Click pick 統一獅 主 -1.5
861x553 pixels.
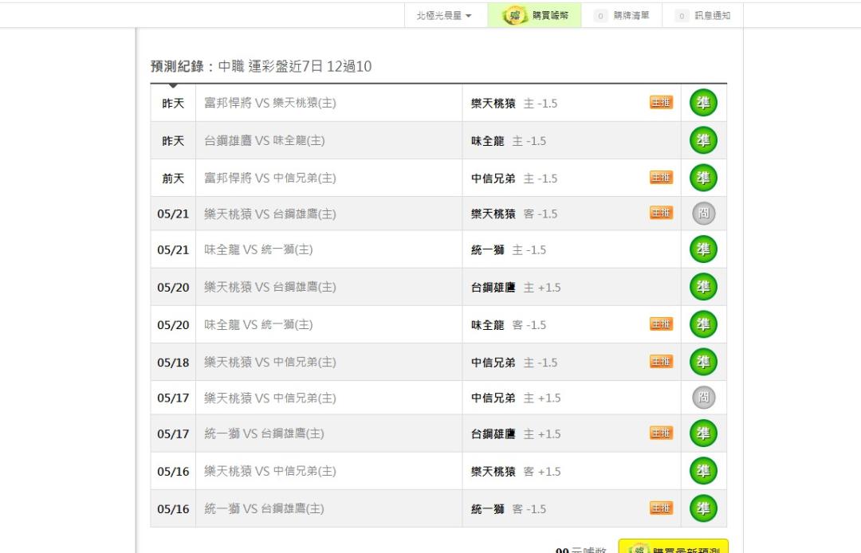[509, 249]
